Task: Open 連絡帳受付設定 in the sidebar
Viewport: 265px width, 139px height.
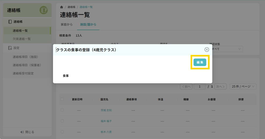Action: [23, 73]
